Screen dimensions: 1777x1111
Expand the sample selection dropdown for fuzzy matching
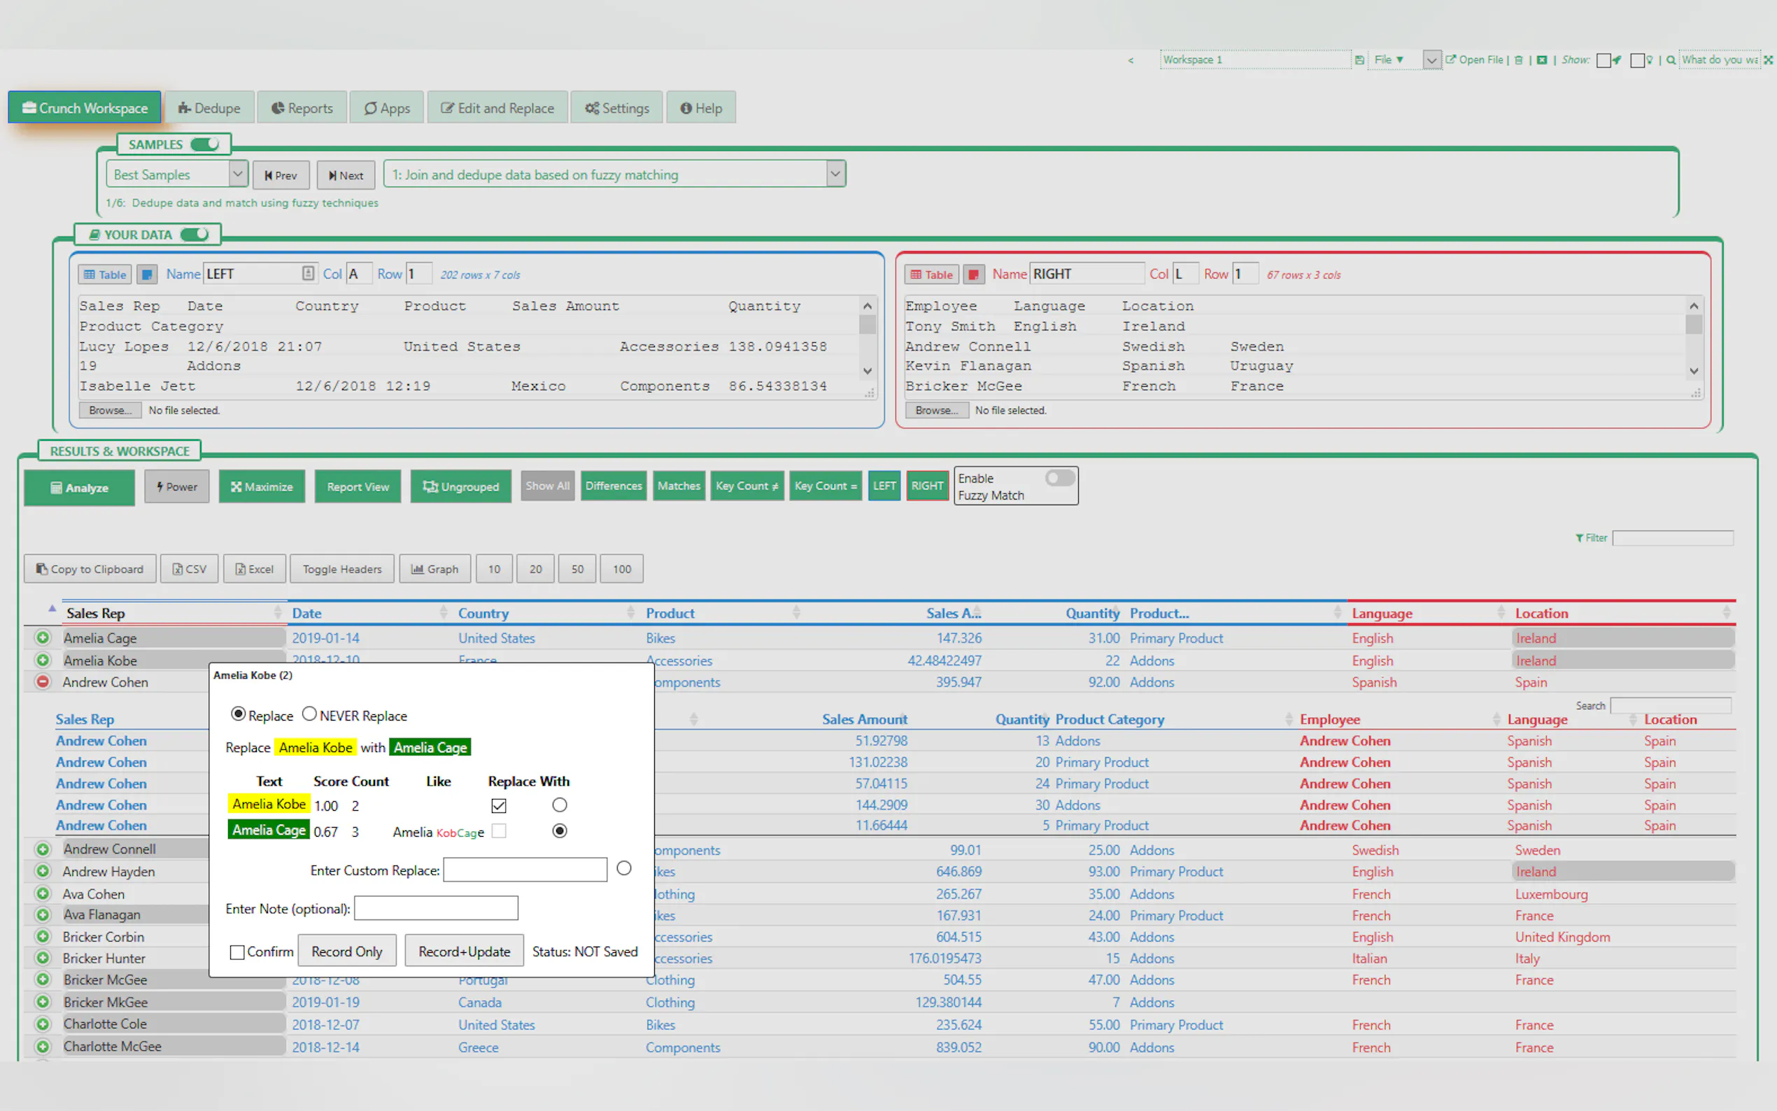click(835, 175)
